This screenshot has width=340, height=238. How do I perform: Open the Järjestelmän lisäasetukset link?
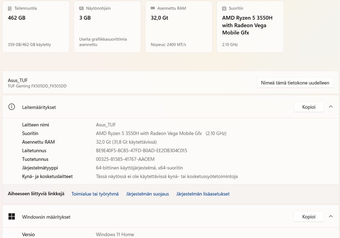(203, 194)
